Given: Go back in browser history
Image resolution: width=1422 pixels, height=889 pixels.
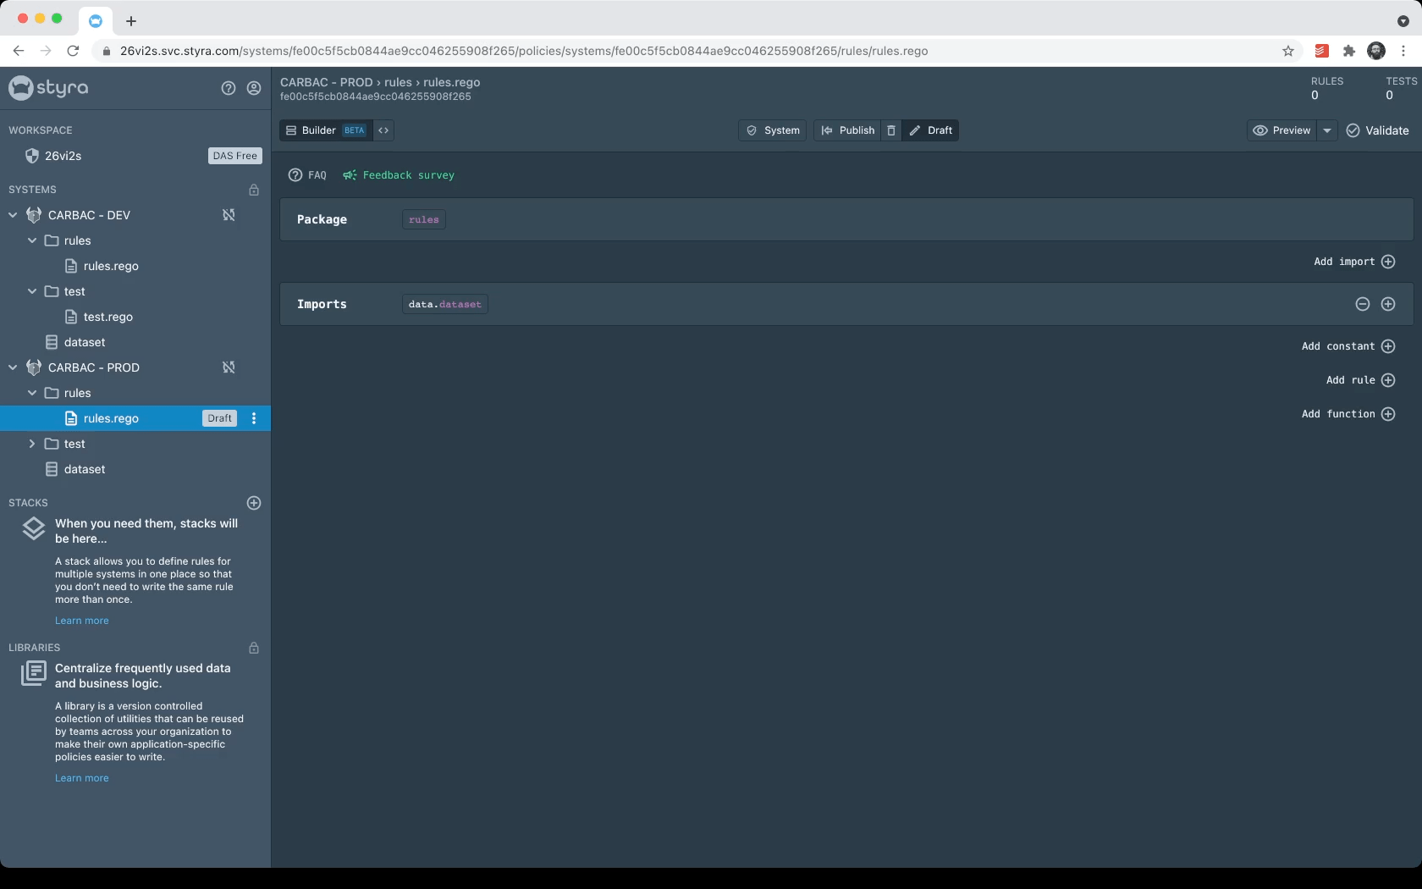Looking at the screenshot, I should point(19,51).
